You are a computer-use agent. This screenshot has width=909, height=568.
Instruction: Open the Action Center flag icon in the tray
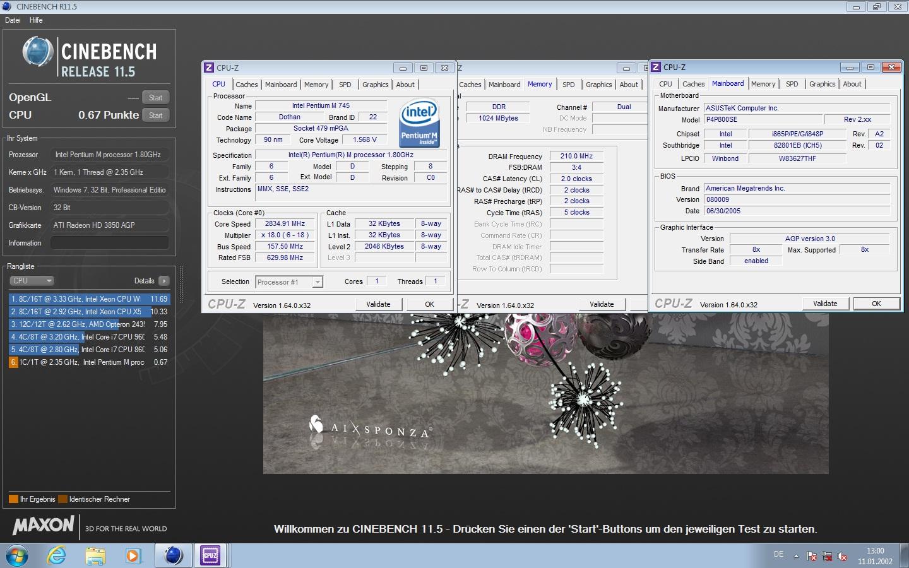(x=812, y=557)
